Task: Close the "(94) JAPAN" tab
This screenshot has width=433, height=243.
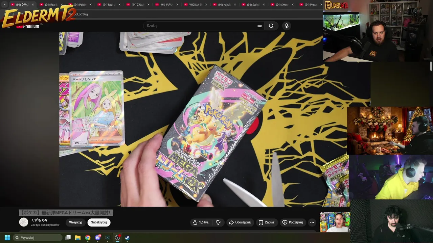Action: [x=177, y=5]
